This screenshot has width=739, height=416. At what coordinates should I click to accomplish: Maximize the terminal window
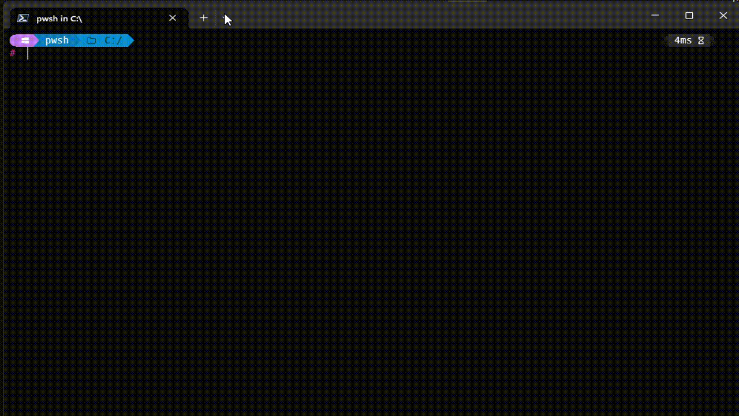pyautogui.click(x=689, y=16)
